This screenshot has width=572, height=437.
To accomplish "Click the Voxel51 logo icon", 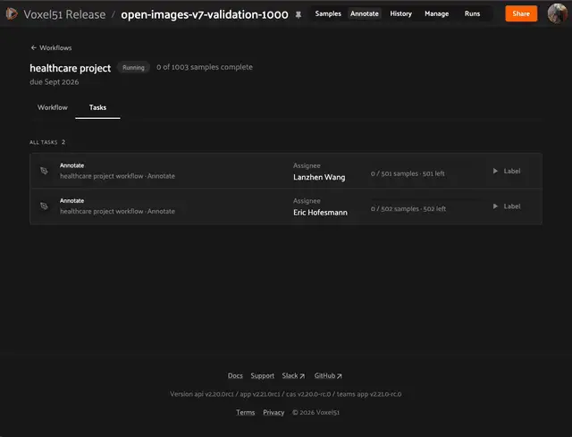I will (x=12, y=14).
